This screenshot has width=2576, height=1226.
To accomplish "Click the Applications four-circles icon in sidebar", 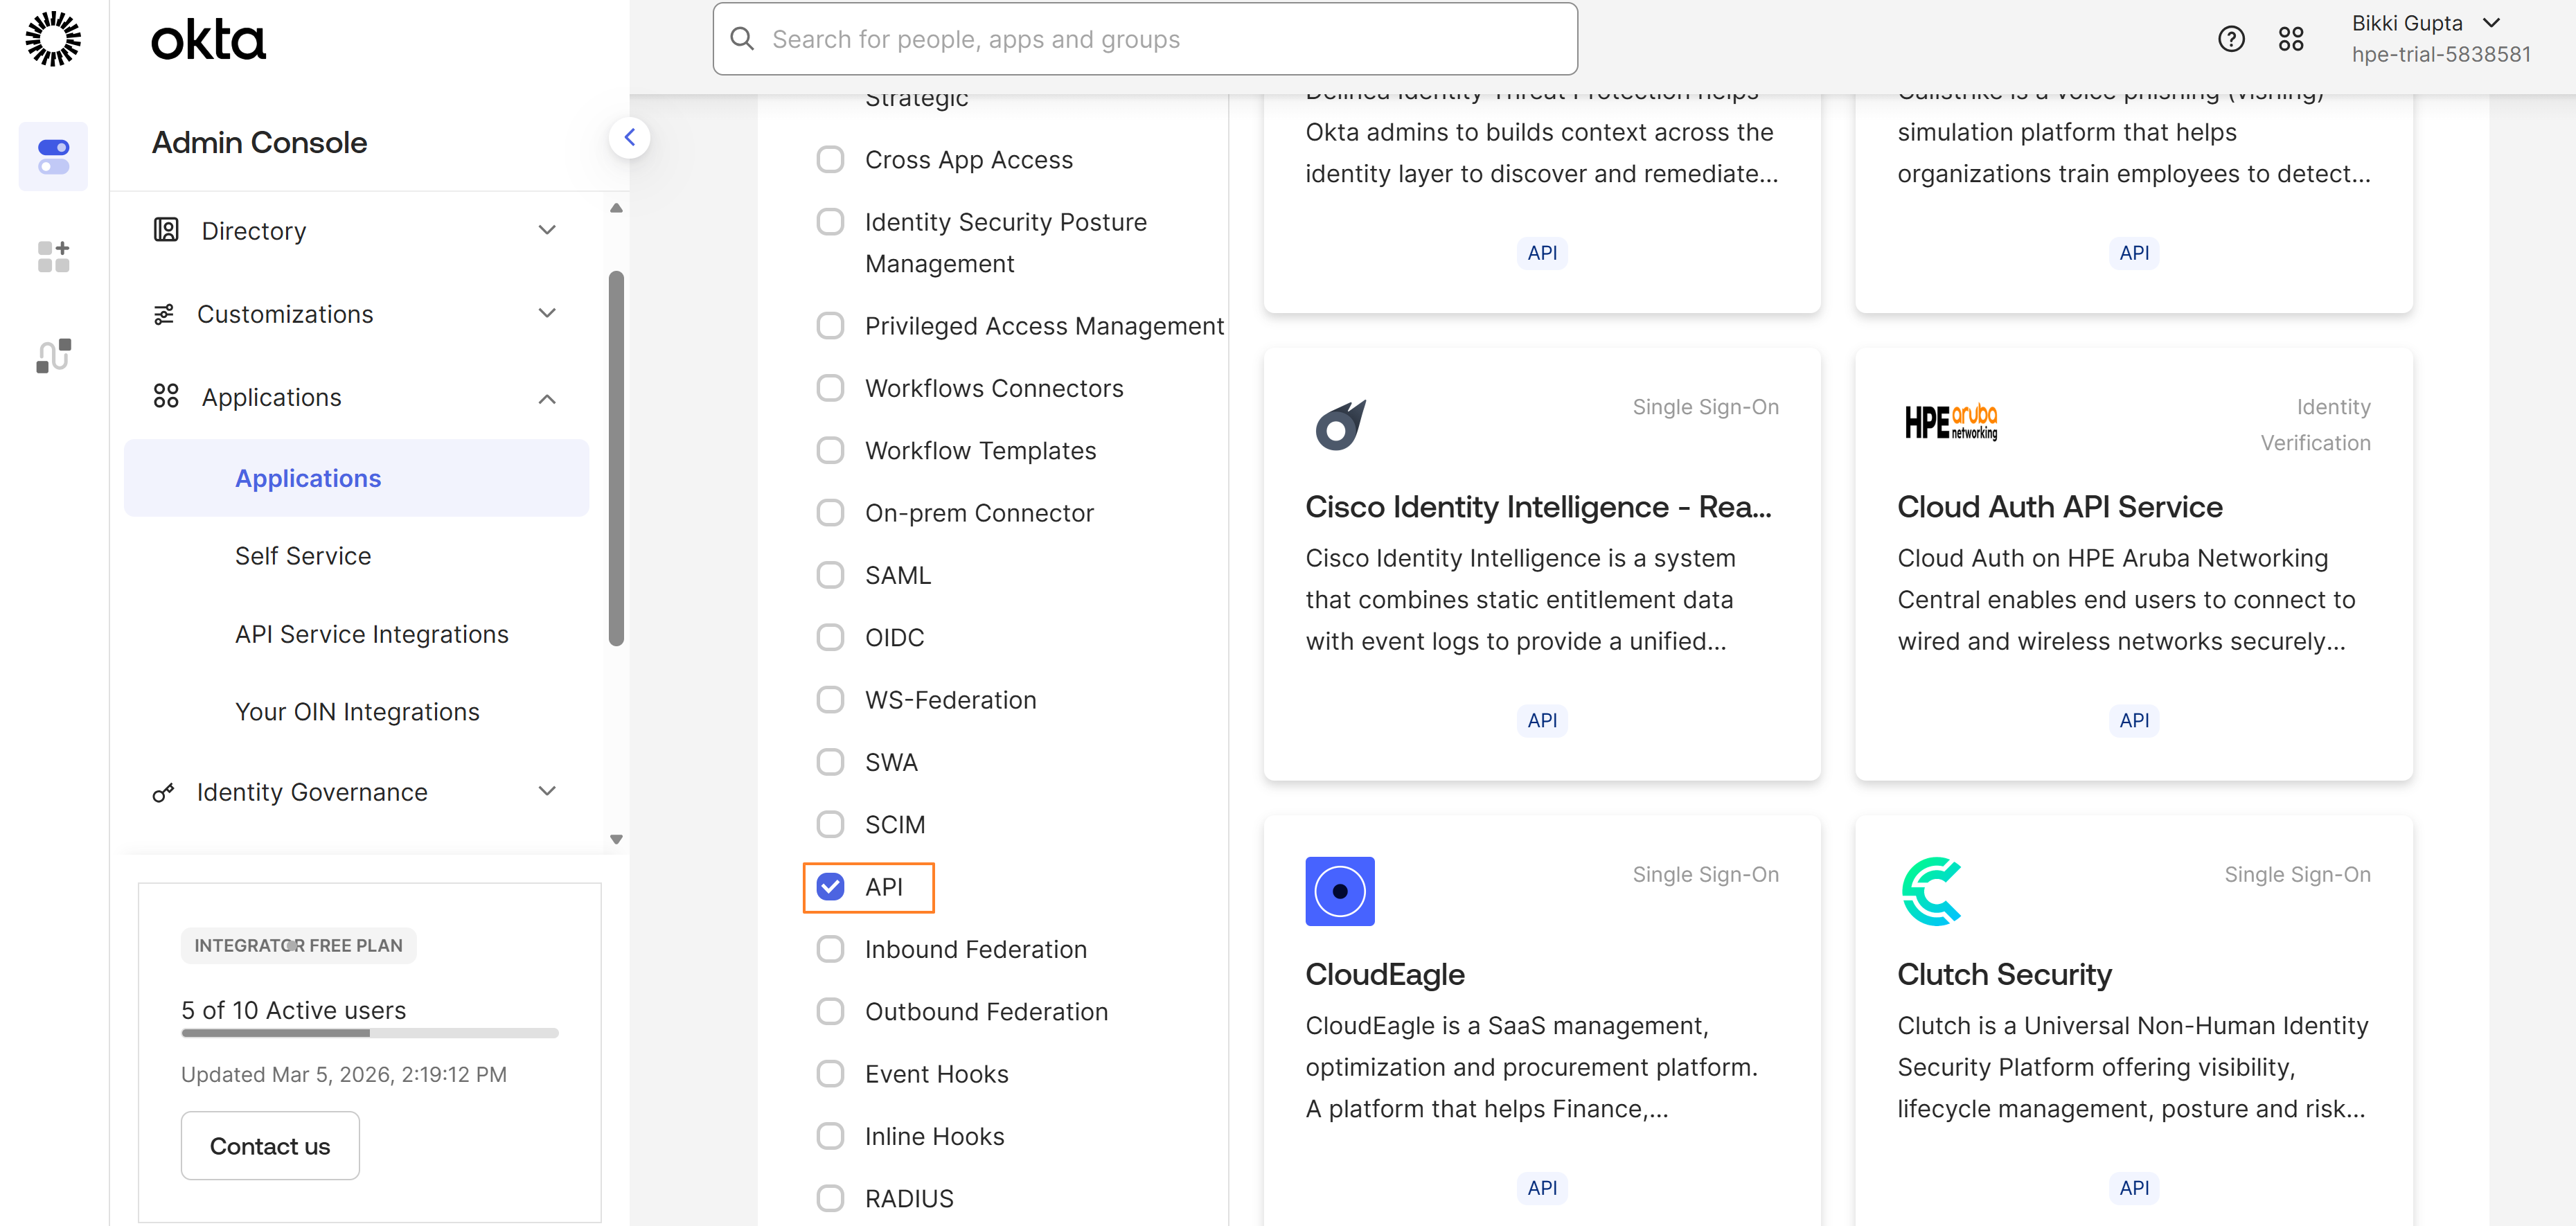I will pos(166,397).
